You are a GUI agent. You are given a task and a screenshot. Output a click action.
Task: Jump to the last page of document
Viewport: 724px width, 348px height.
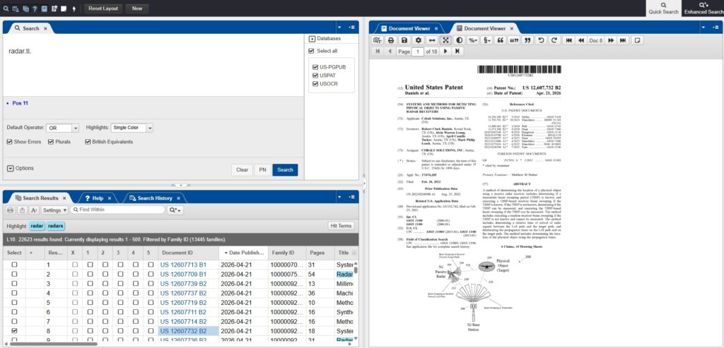point(458,52)
